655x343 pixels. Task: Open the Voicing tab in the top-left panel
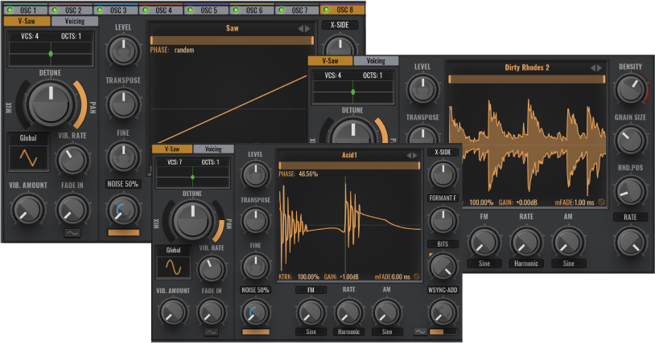(74, 22)
